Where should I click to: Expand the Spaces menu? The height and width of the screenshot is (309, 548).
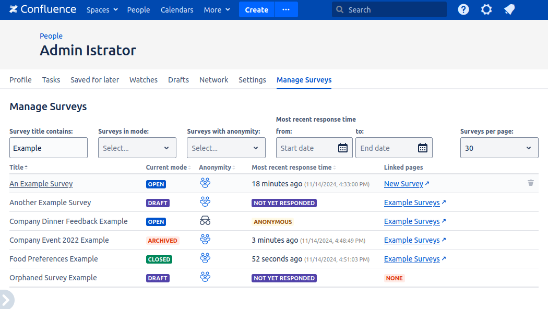coord(102,10)
